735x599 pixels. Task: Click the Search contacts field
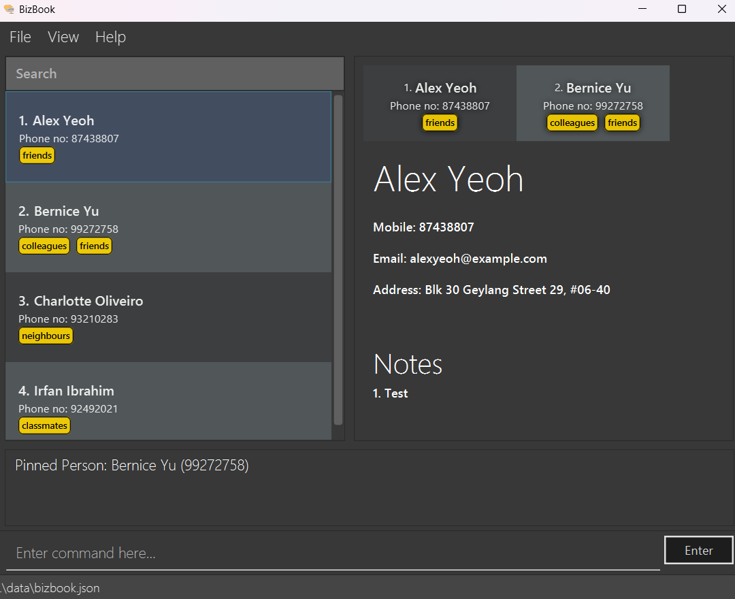pos(174,74)
